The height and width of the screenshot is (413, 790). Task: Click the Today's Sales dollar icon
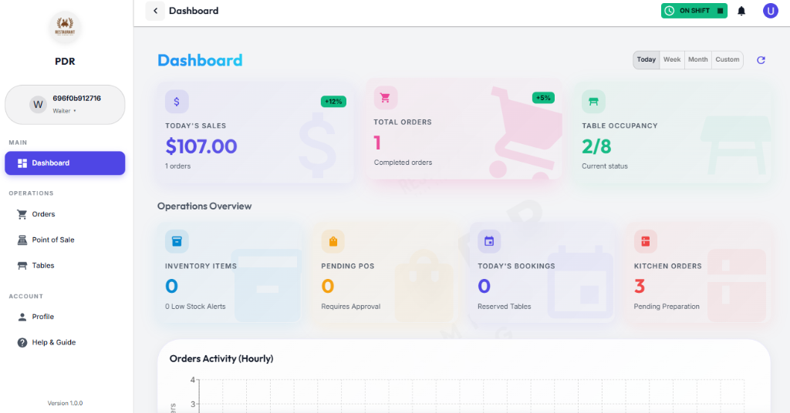tap(177, 101)
